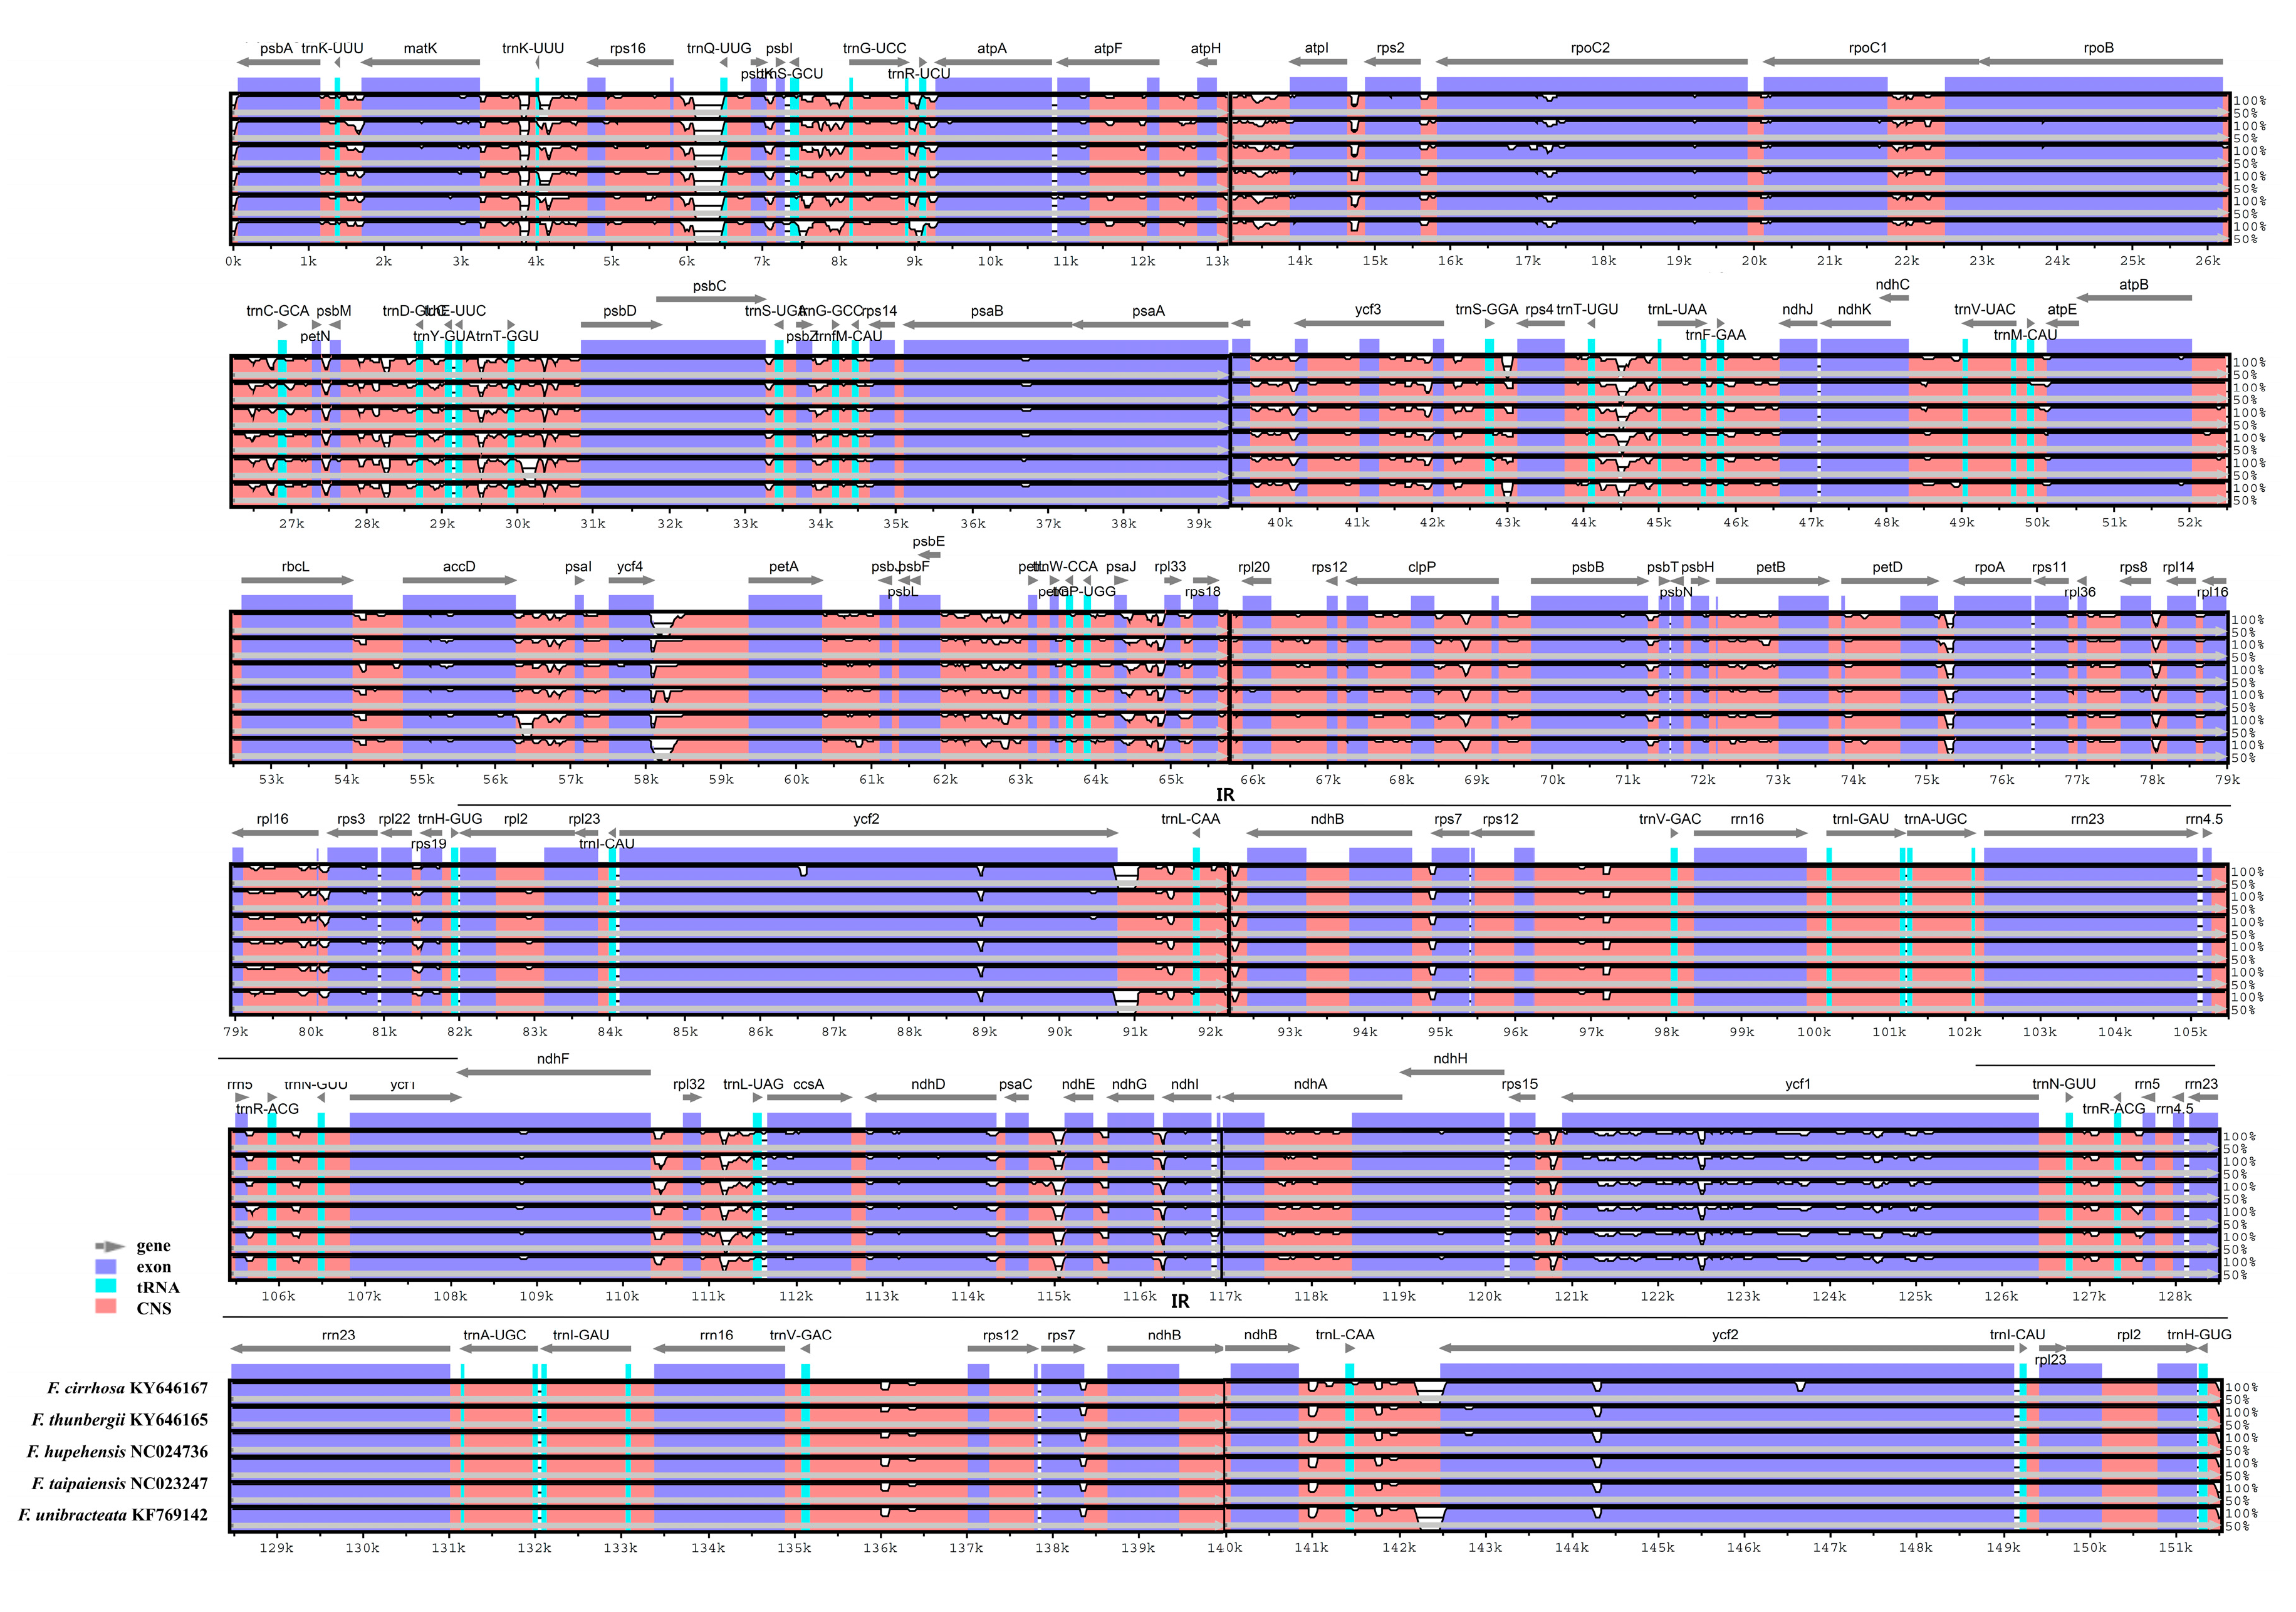Click the 100k position axis tick
The height and width of the screenshot is (1612, 2296).
[1814, 1032]
